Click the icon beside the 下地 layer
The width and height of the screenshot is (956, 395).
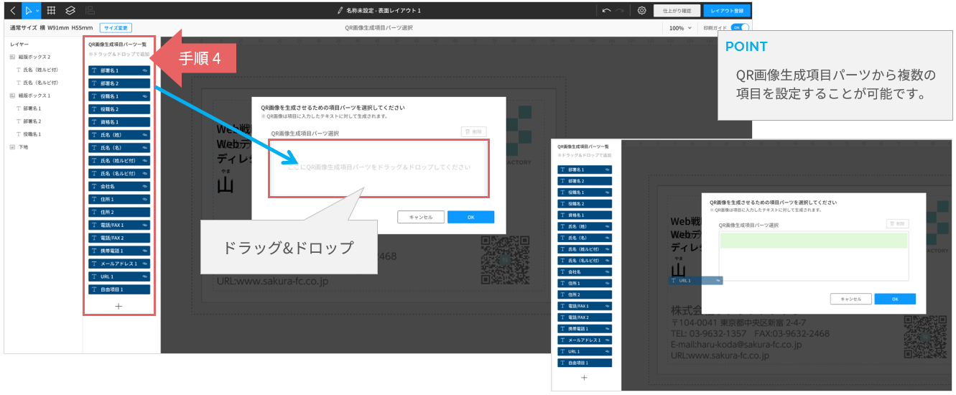click(x=12, y=147)
